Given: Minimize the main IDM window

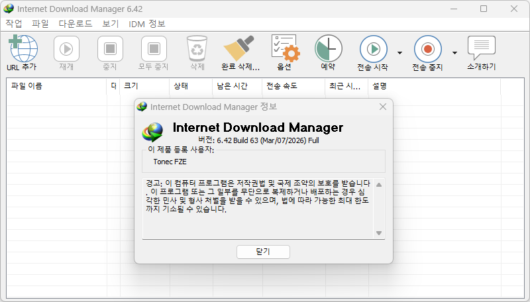Looking at the screenshot, I should (x=454, y=9).
